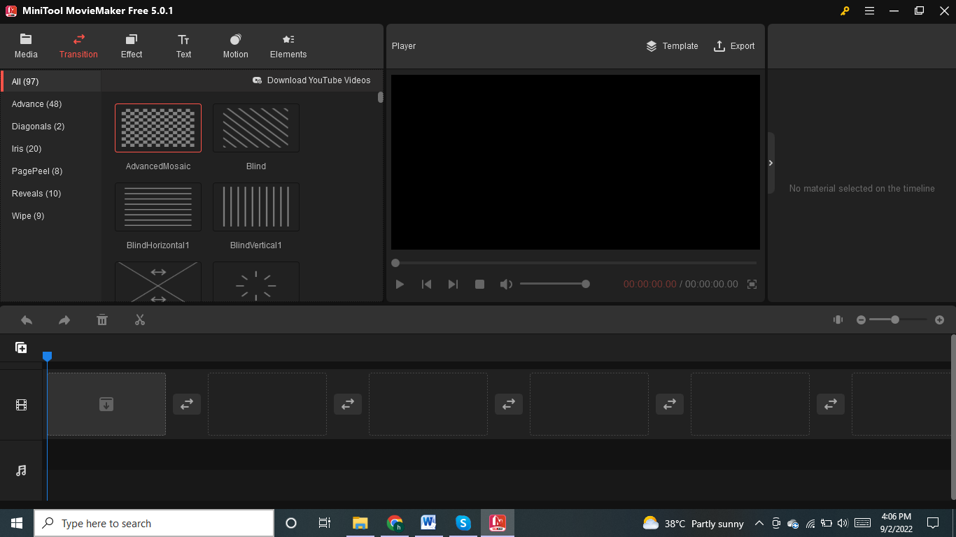The width and height of the screenshot is (956, 537).
Task: Click the key upgrade icon in title bar
Action: tap(845, 10)
